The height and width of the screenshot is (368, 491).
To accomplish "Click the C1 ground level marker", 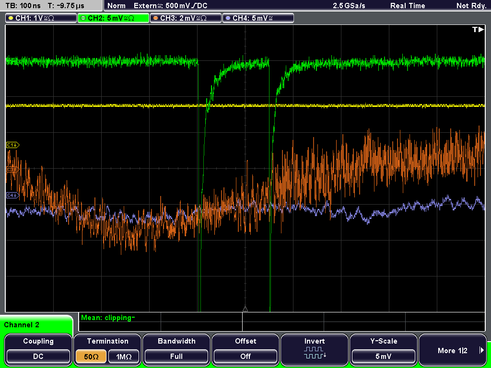I will (x=13, y=145).
